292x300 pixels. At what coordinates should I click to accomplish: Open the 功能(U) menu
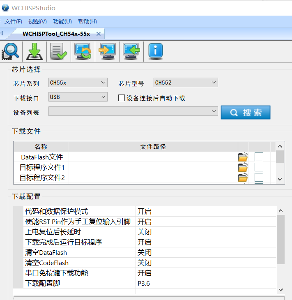click(62, 21)
